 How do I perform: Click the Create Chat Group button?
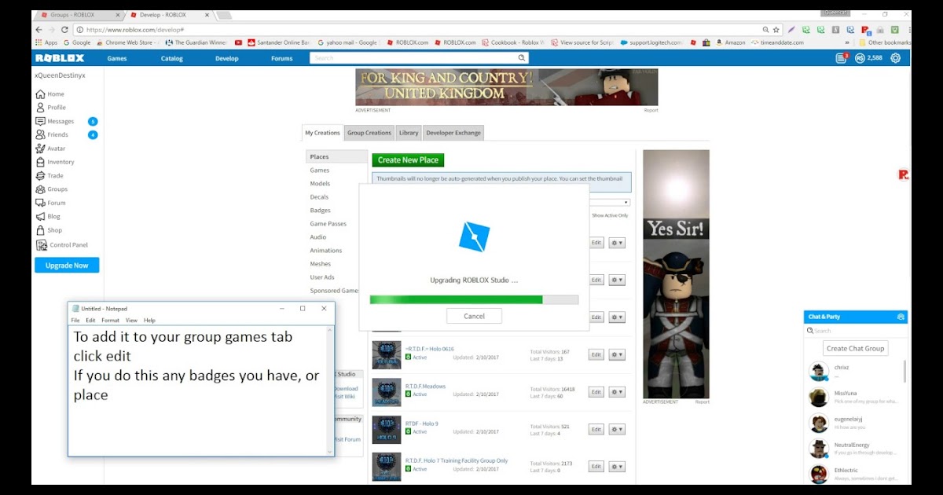point(856,348)
